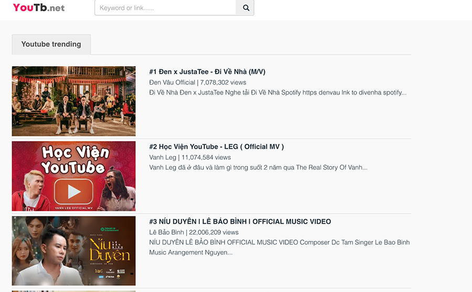Screen dimensions: 472x292
Task: Click the Đi Về Nhà Spotify description text
Action: click(277, 92)
